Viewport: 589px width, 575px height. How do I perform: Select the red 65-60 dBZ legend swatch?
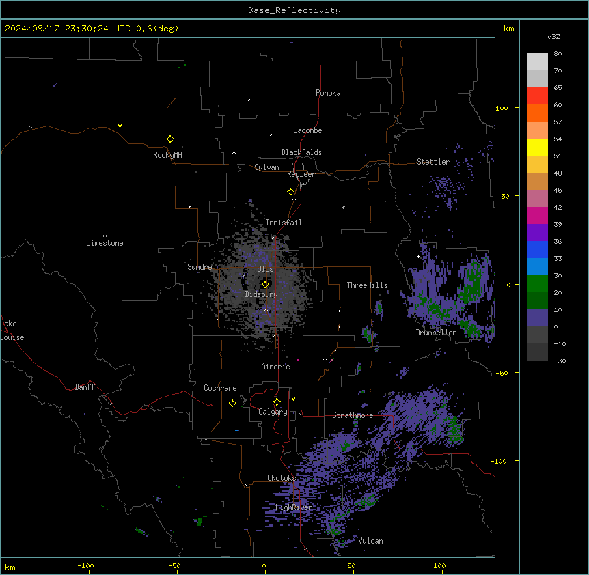(537, 96)
